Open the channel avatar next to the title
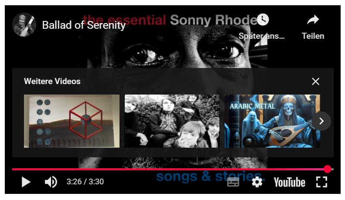 24,24
